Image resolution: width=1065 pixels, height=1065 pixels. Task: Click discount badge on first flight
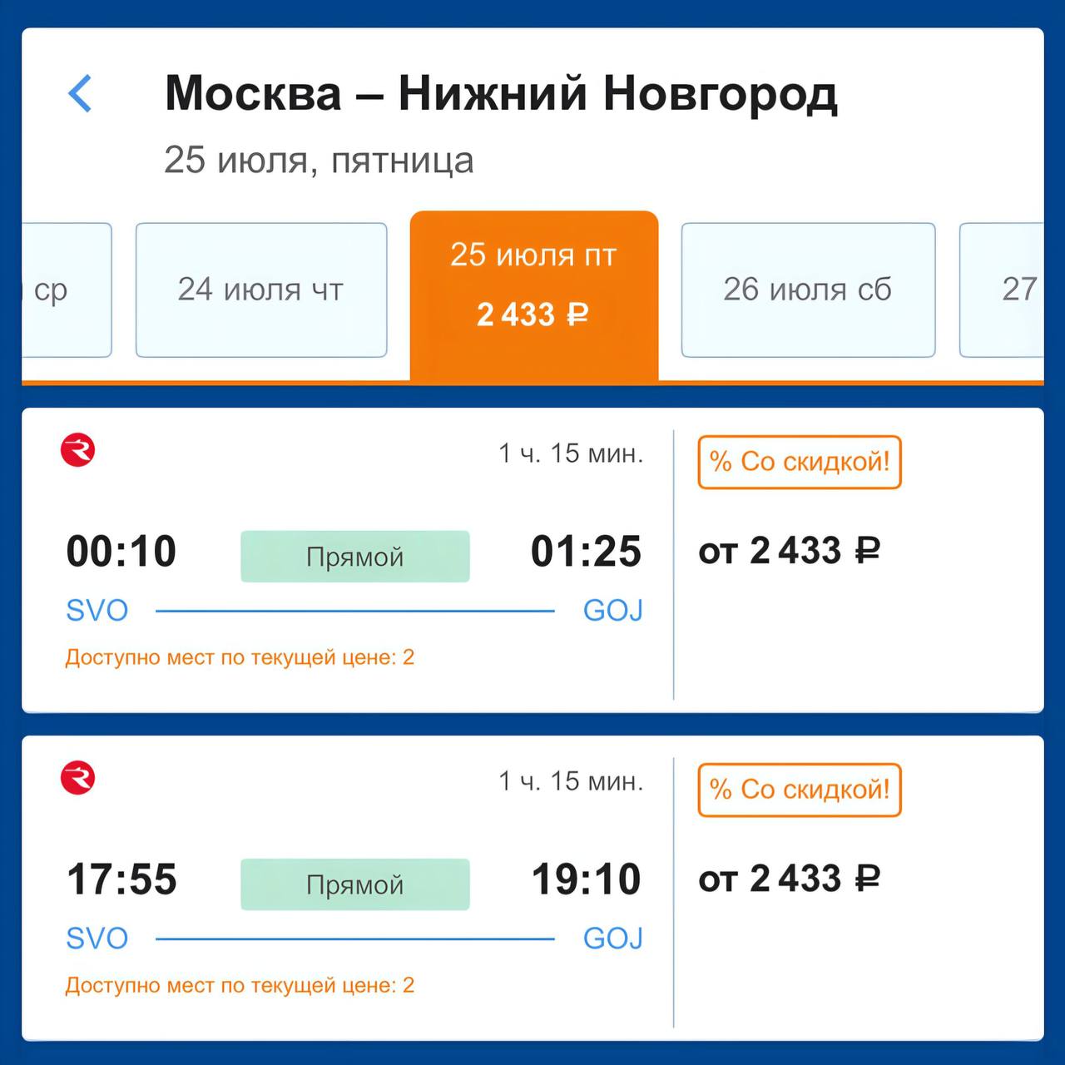(800, 462)
